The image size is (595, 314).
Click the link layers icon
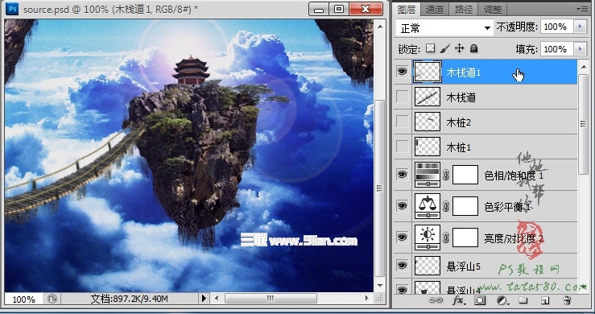click(436, 300)
